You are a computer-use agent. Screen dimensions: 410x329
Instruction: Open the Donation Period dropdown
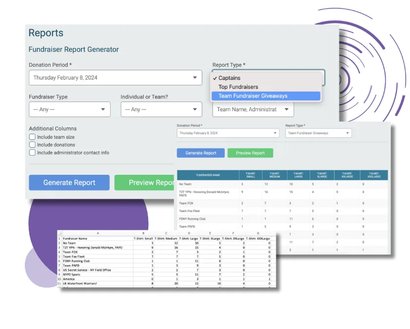click(115, 78)
